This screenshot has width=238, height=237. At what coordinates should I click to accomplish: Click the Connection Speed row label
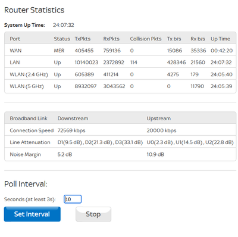[x=32, y=130]
